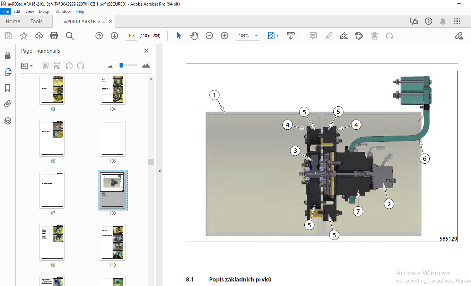
Task: Open the Find text magnifier tool
Action: [70, 36]
